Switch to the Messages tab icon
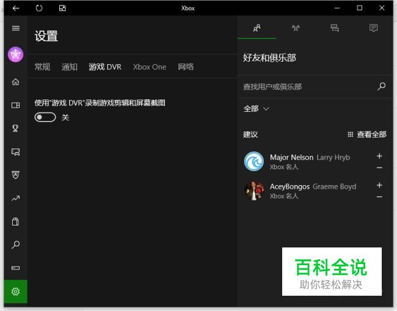Image resolution: width=397 pixels, height=311 pixels. pyautogui.click(x=335, y=28)
